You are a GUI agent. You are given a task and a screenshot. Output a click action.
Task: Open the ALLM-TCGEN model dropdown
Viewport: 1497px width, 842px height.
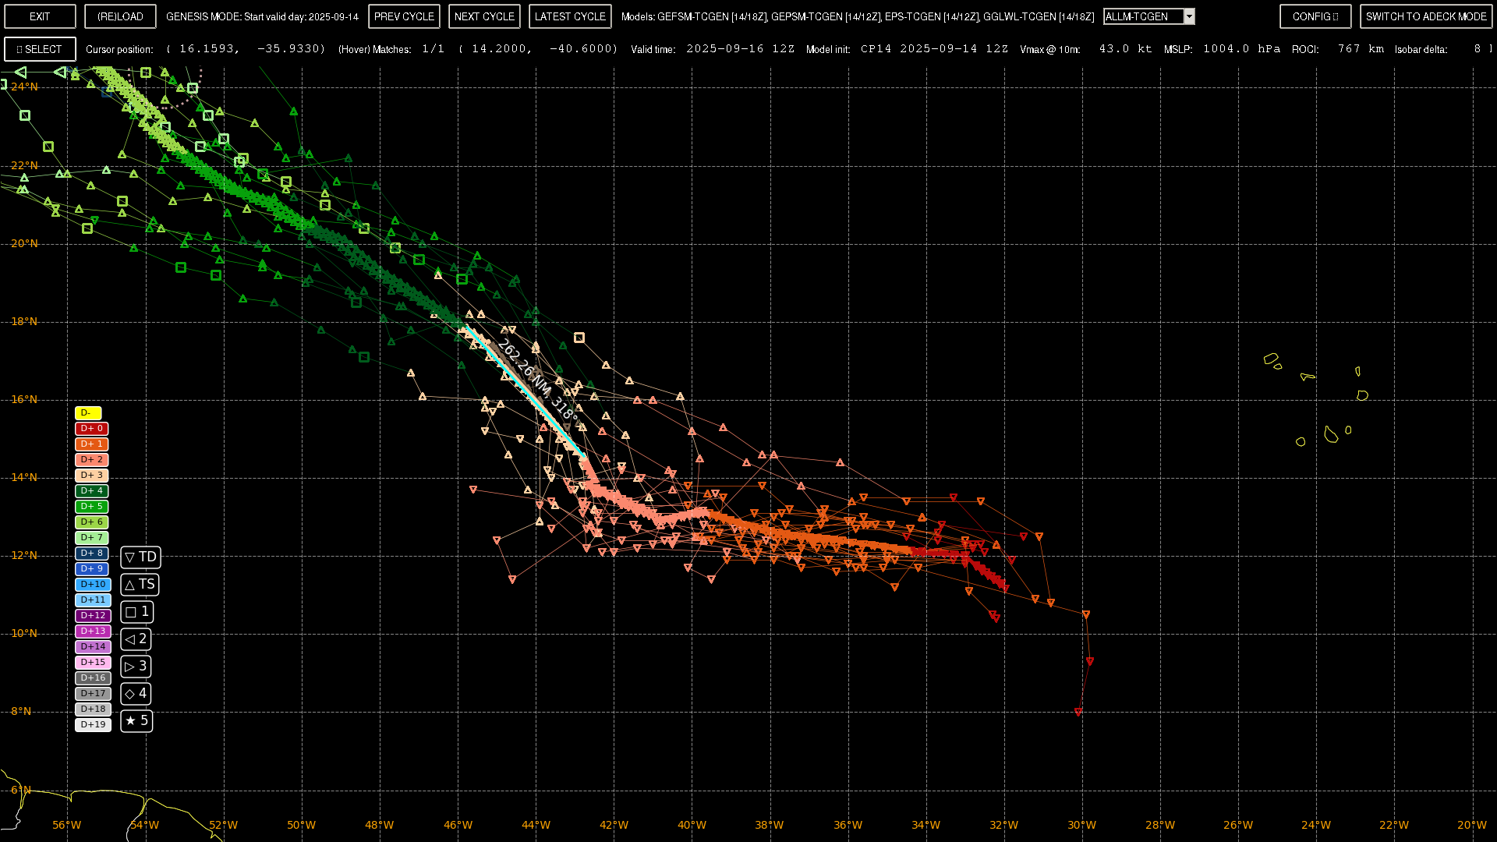pos(1143,16)
